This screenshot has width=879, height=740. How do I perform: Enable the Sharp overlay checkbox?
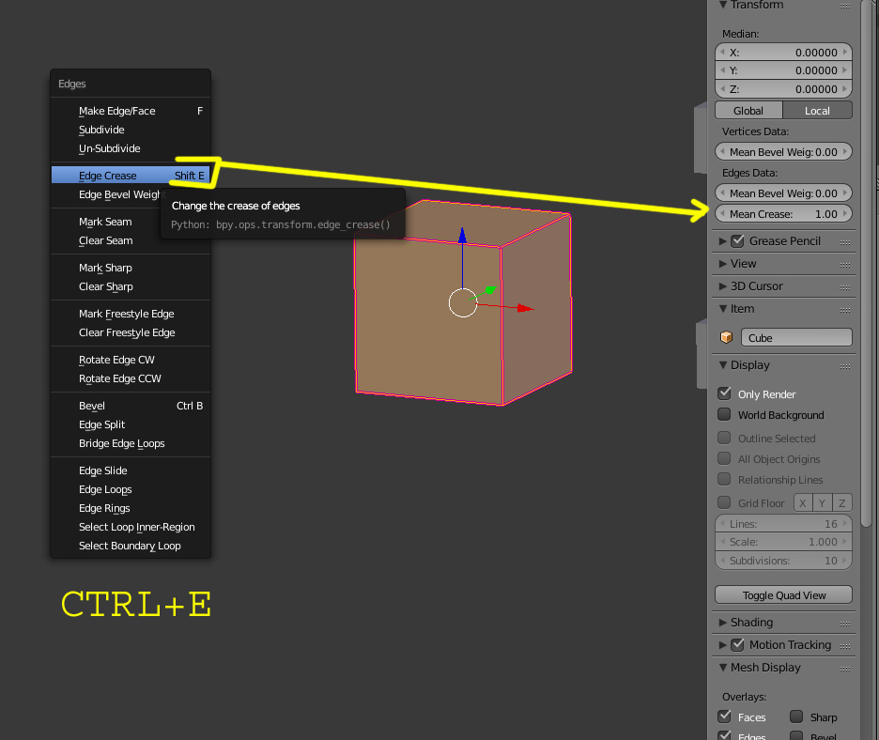click(796, 717)
